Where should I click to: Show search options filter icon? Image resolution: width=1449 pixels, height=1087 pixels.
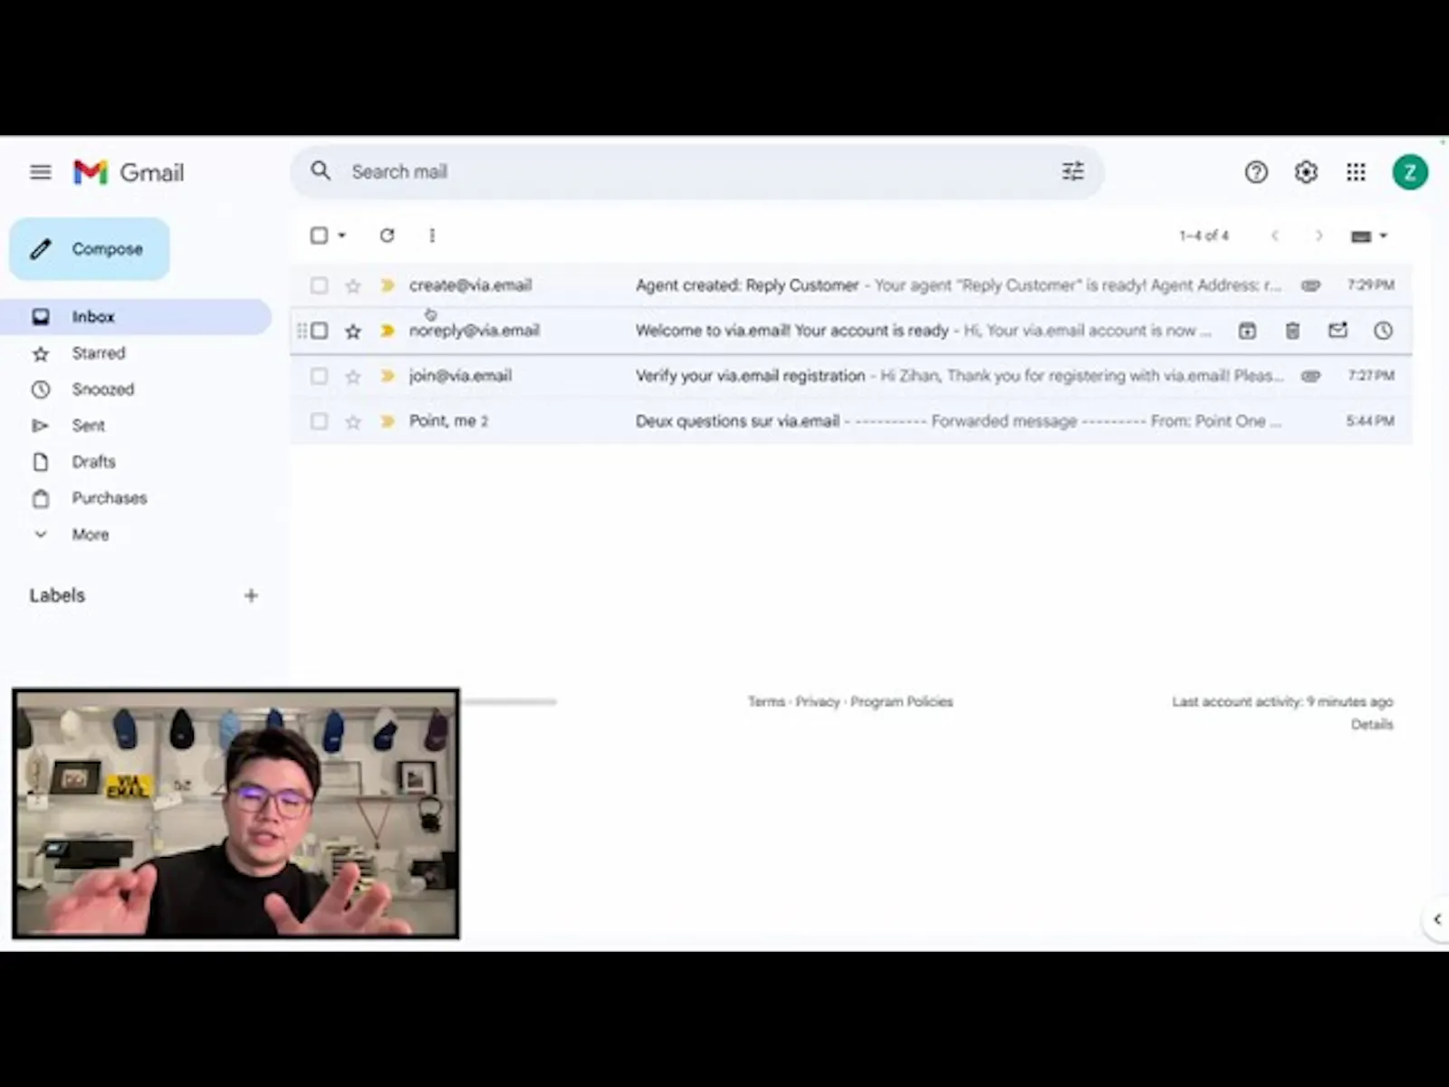click(x=1072, y=171)
